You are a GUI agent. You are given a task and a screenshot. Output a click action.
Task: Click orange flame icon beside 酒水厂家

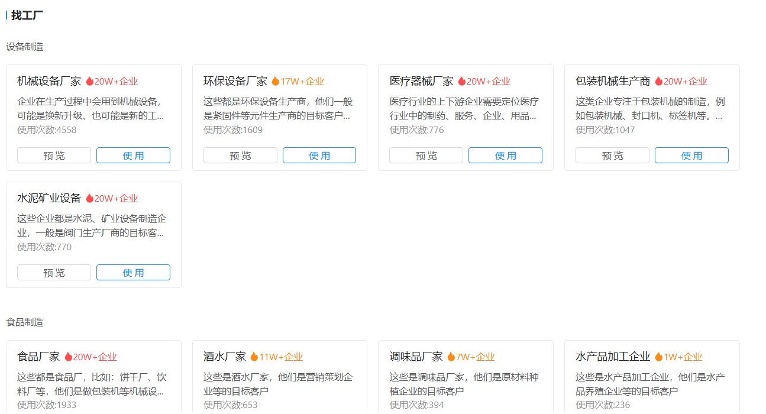tap(254, 357)
